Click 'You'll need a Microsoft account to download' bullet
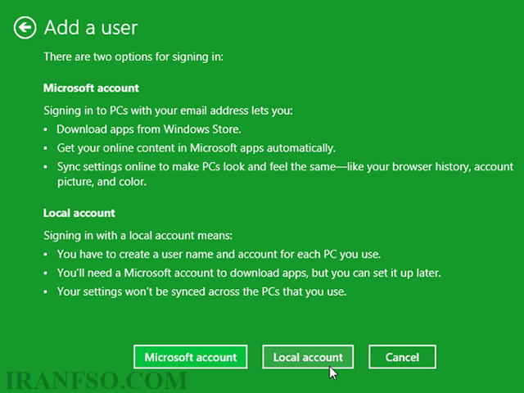 (x=249, y=273)
